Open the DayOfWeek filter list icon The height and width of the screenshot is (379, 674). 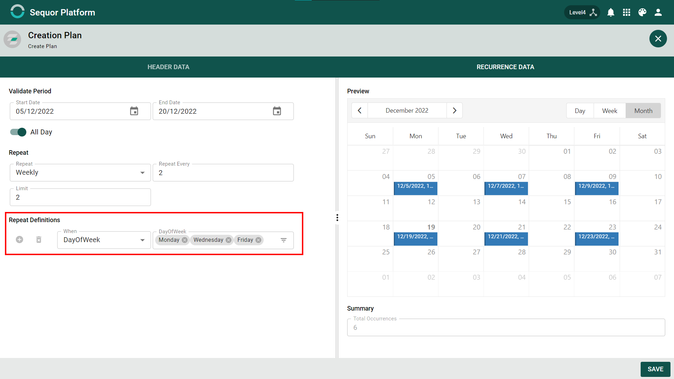pyautogui.click(x=284, y=240)
